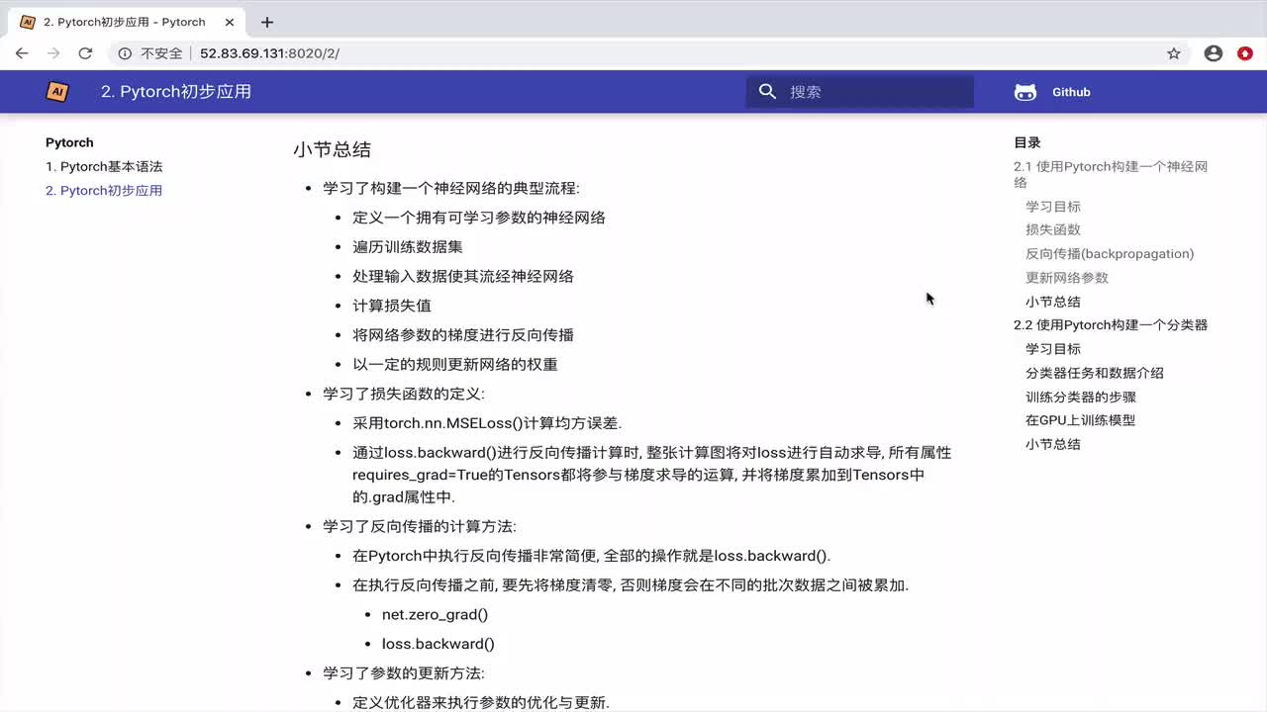Click text 将网络参数的梯度进行反向传播
Viewport: 1267px width, 712px height.
point(463,335)
